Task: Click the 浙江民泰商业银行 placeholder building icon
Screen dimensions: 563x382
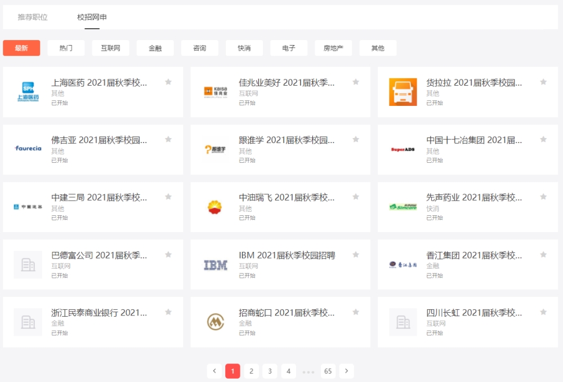Action: coord(28,322)
